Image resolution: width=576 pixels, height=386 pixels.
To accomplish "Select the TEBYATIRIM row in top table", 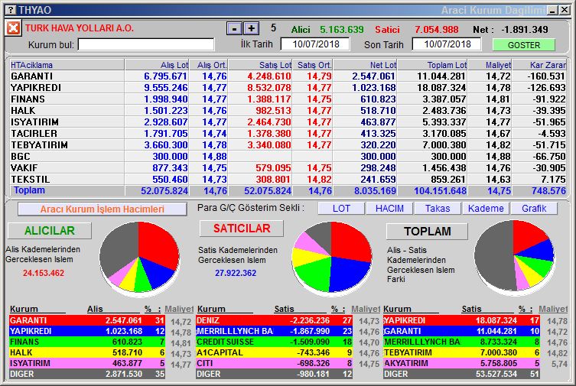I will pyautogui.click(x=288, y=145).
